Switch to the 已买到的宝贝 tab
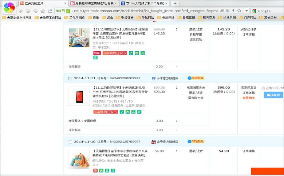Image resolution: width=284 pixels, height=176 pixels. click(x=43, y=3)
